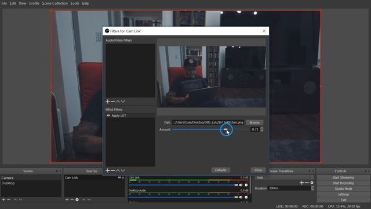Click the Duration 300ms field
The image size is (371, 209).
(x=289, y=188)
